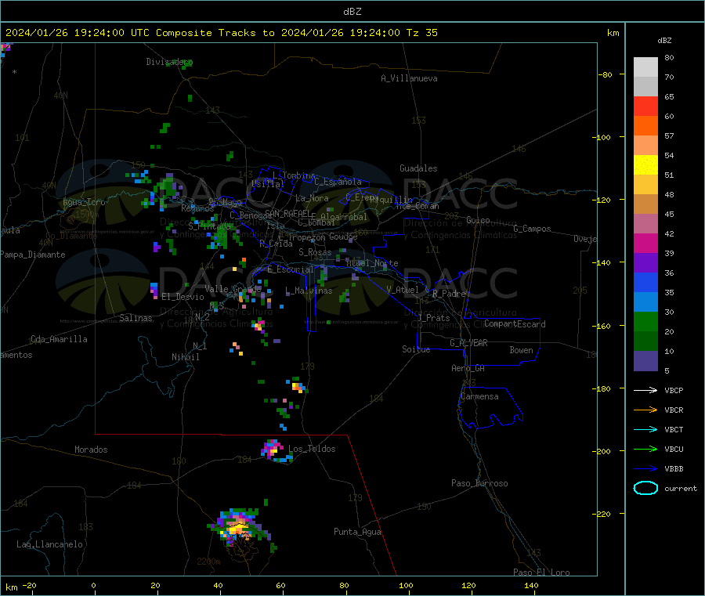Click the Carmensa place label

(x=479, y=396)
